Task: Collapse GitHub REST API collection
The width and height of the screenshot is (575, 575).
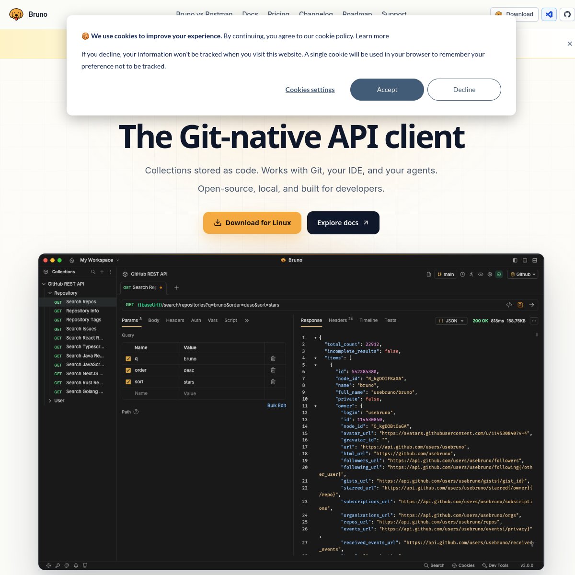Action: click(44, 284)
